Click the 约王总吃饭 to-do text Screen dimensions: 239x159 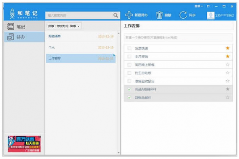click(143, 73)
